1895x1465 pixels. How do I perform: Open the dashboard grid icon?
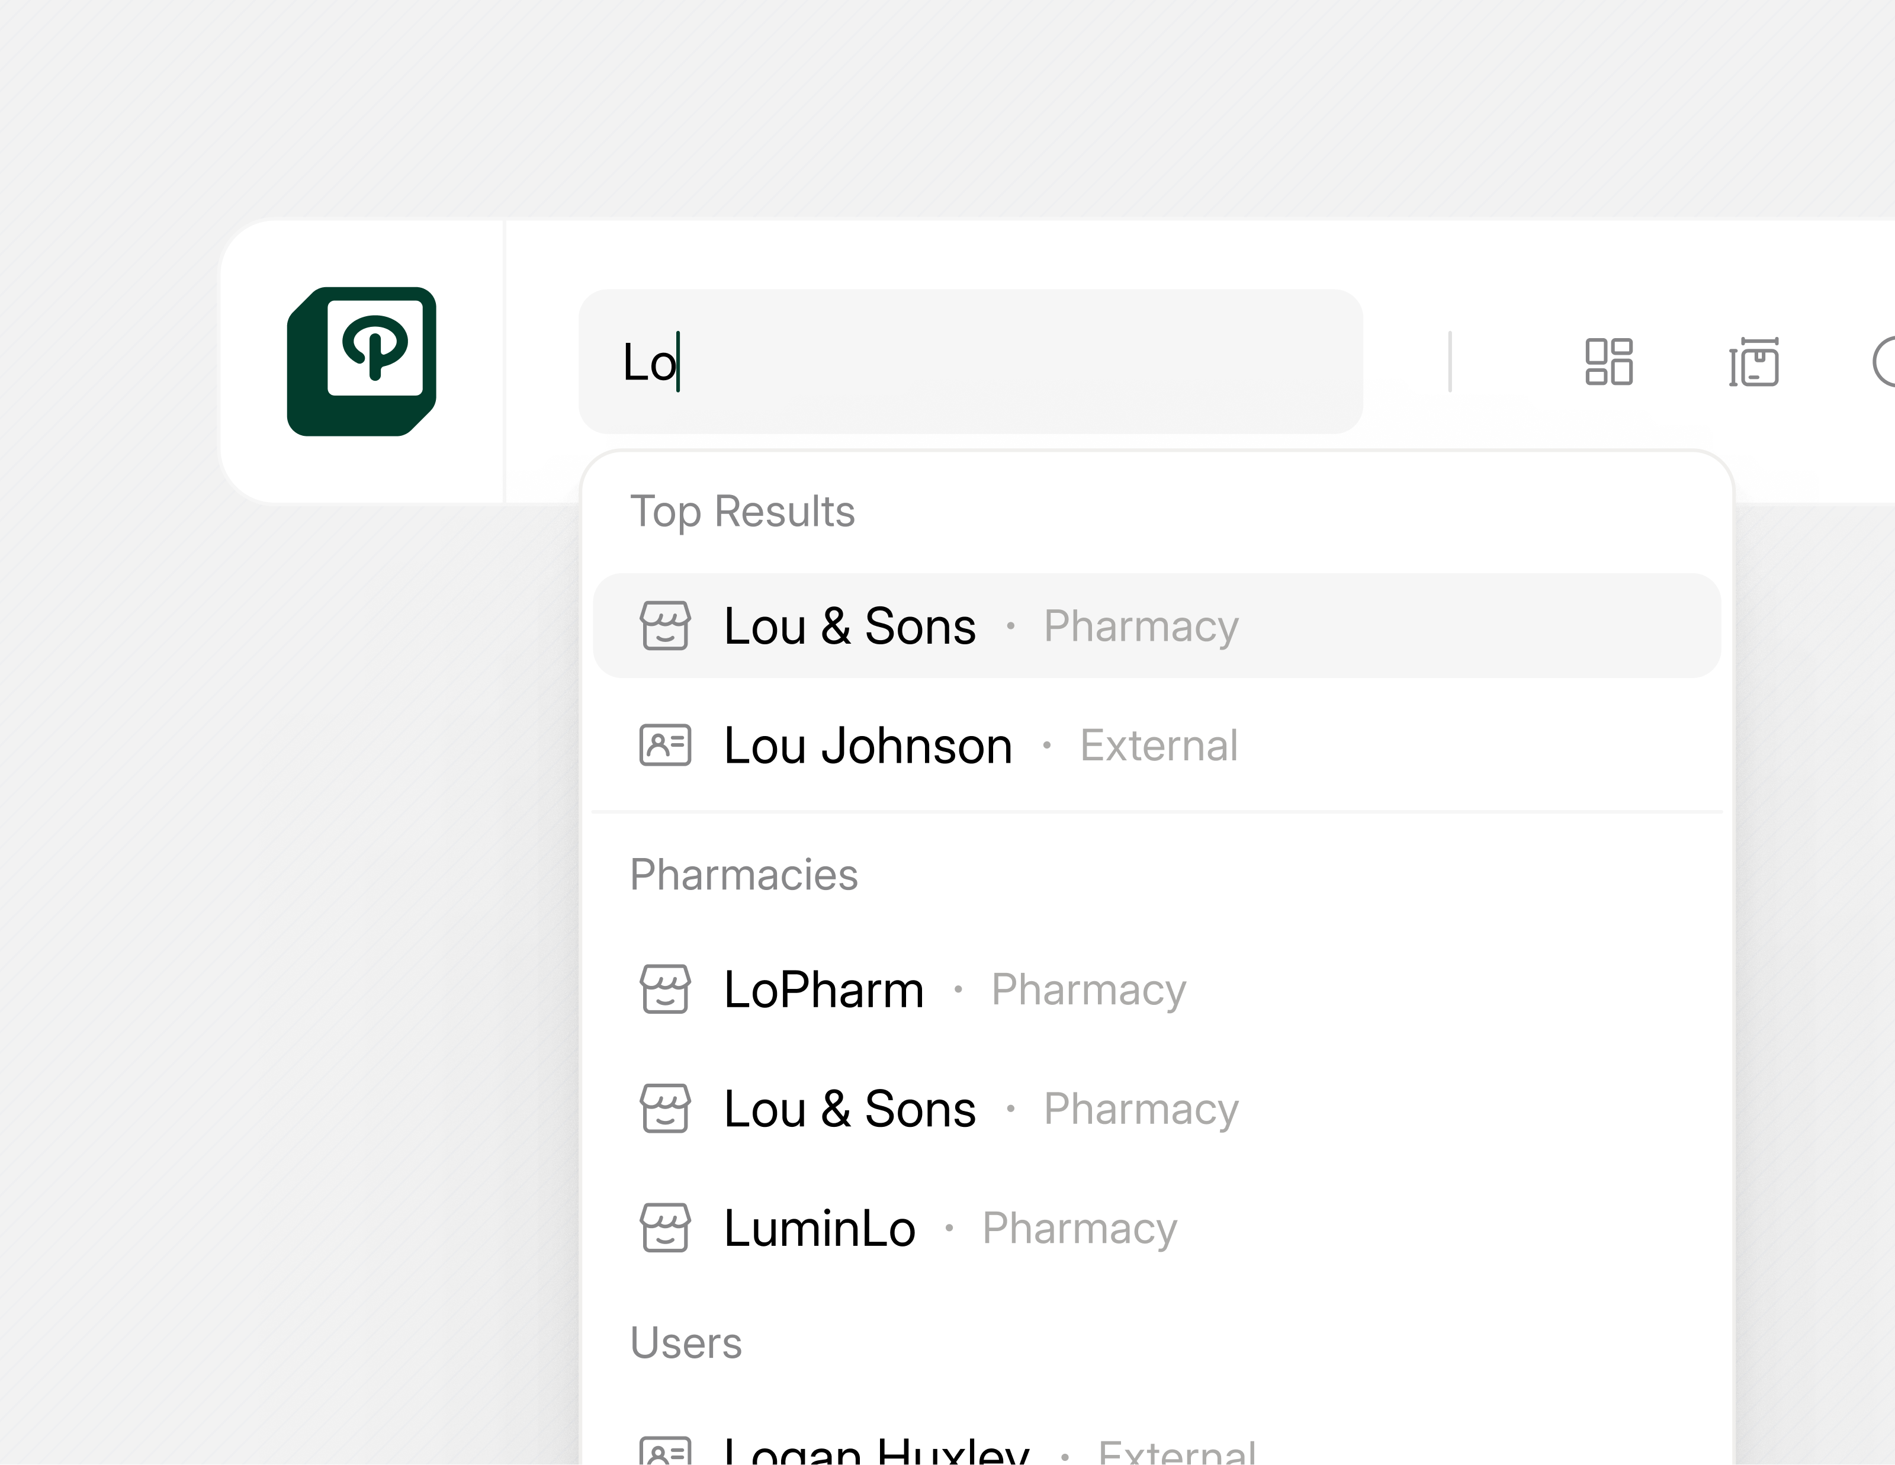coord(1608,361)
